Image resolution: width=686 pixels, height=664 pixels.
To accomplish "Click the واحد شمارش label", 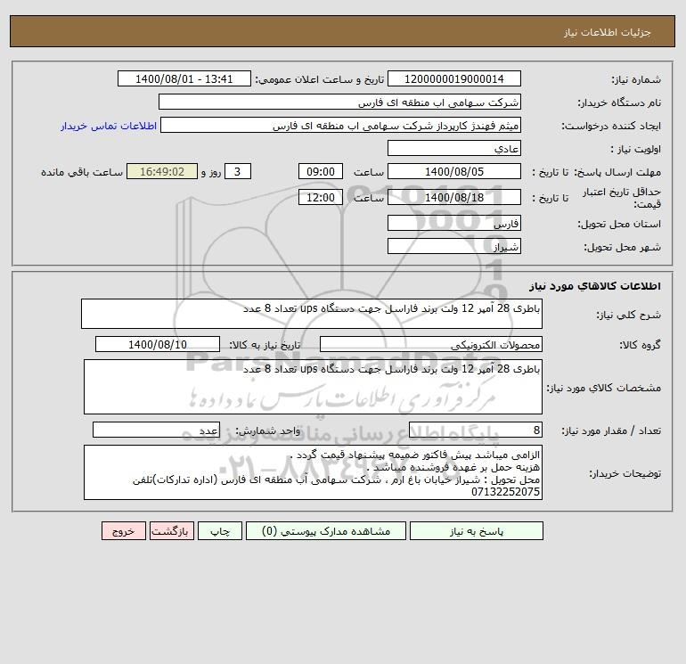I will [x=268, y=430].
